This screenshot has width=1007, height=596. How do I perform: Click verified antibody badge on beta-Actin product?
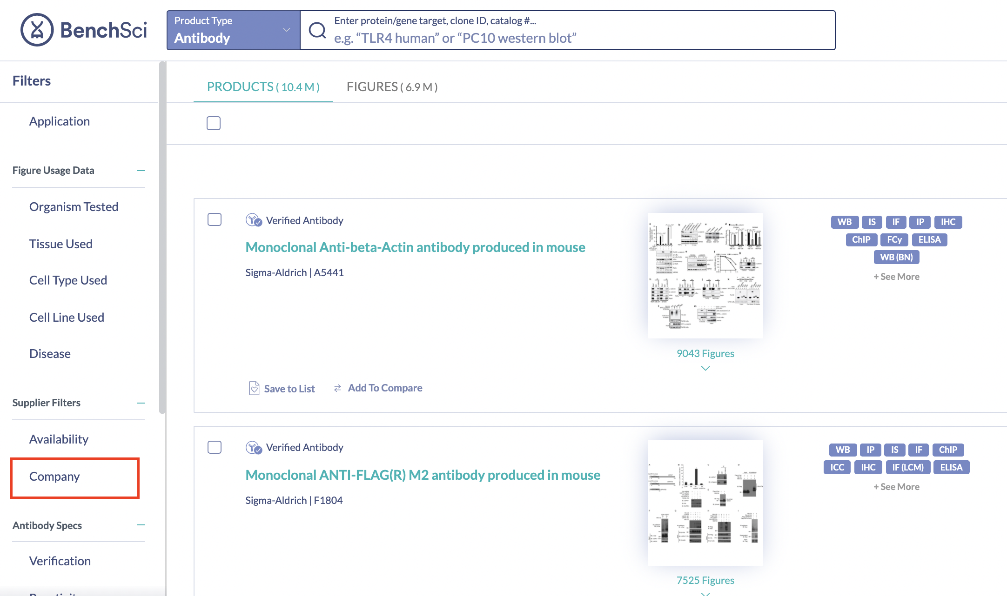[254, 220]
